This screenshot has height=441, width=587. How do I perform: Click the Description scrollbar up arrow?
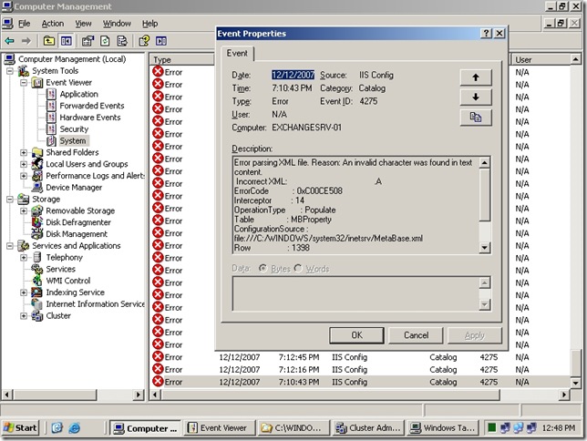[484, 162]
